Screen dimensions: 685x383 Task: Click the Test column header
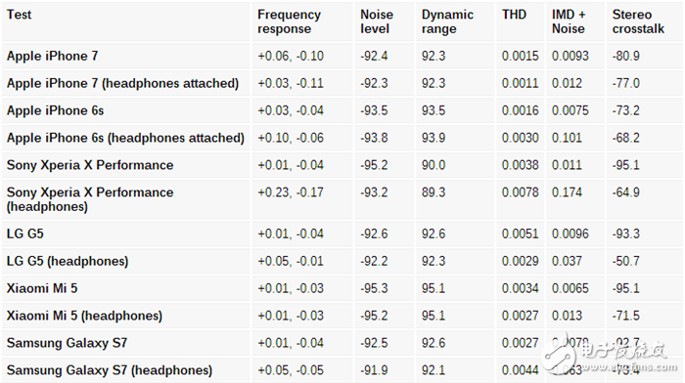[20, 15]
